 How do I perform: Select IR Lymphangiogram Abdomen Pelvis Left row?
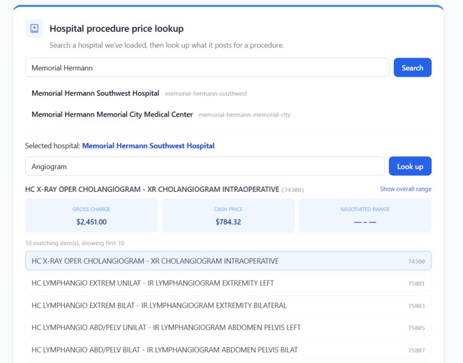point(228,328)
